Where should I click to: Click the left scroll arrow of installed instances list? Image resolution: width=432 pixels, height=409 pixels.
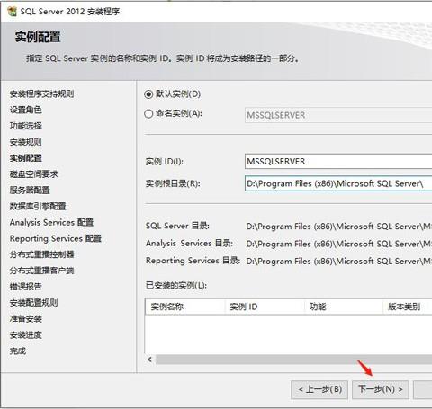tap(150, 359)
